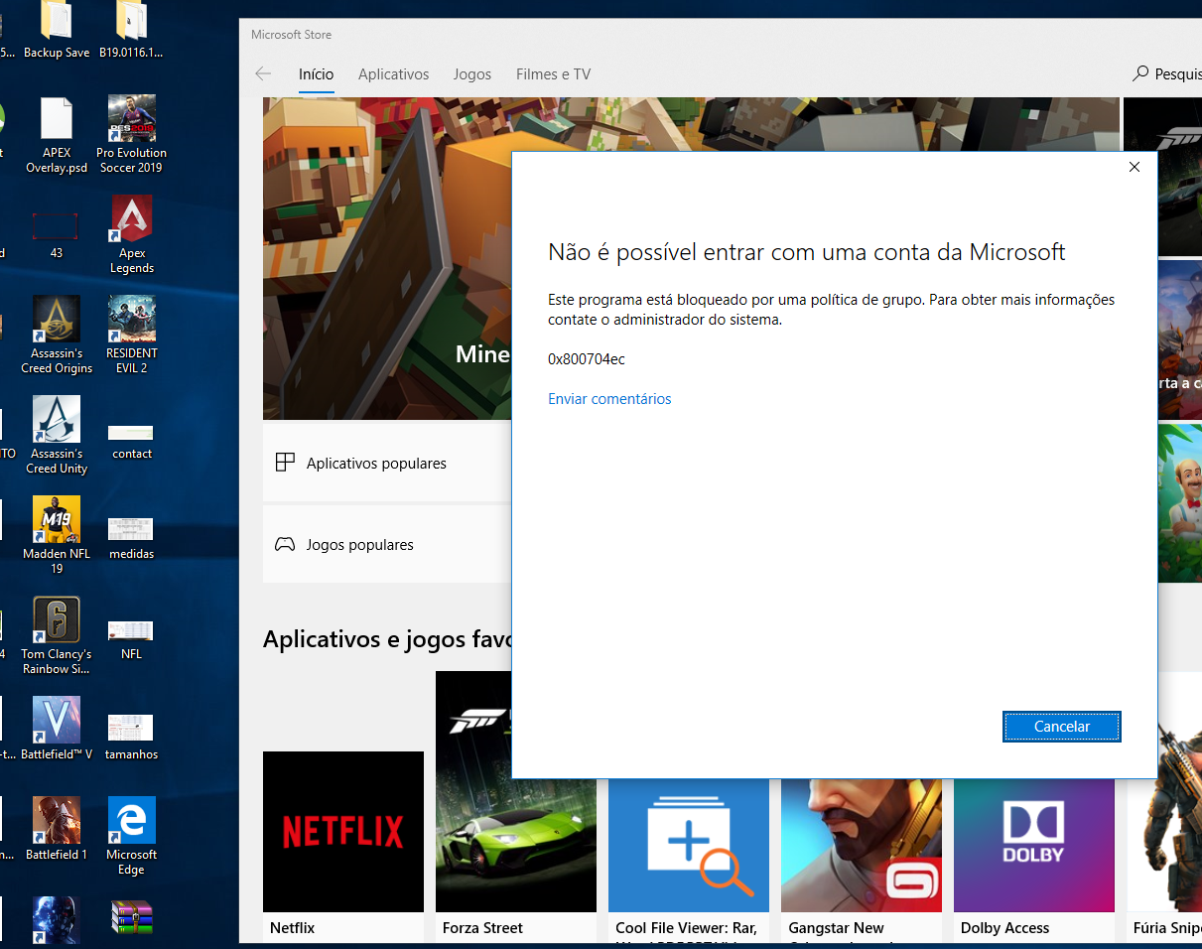Open the Enviar comentários link
Viewport: 1202px width, 949px height.
pos(609,399)
